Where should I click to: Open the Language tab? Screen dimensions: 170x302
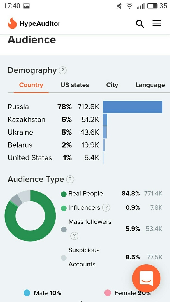pos(150,85)
